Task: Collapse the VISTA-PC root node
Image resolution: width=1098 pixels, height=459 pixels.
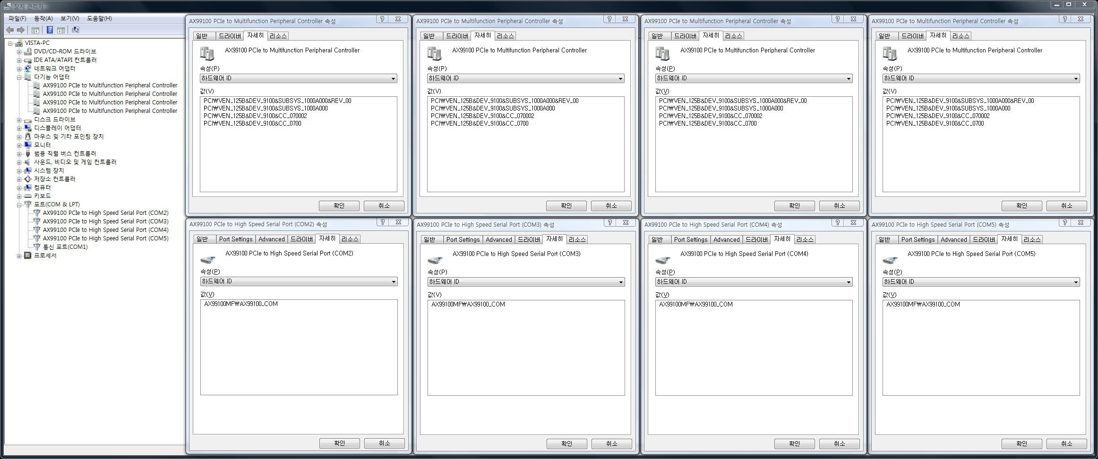Action: pos(10,43)
